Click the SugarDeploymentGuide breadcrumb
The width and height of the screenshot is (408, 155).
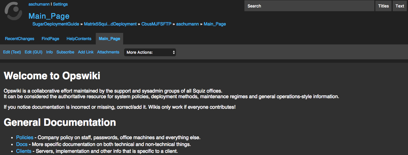56,24
